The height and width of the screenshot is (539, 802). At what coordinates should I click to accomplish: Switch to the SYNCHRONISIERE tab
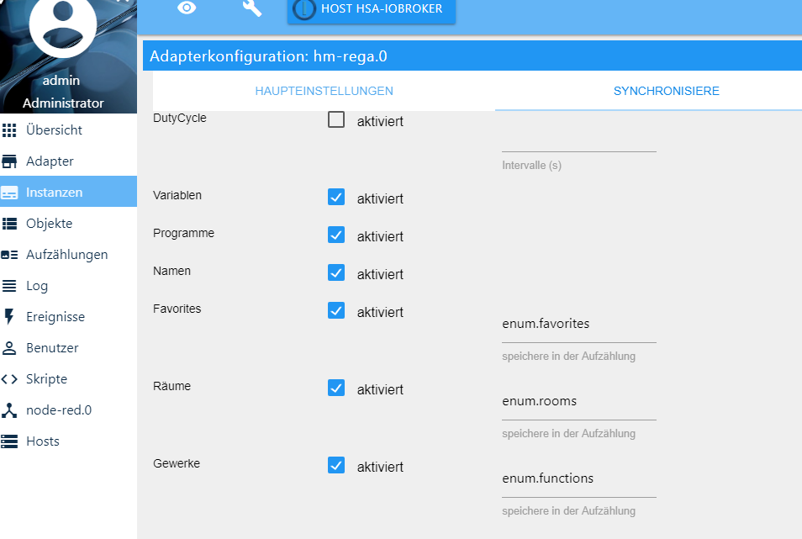666,91
